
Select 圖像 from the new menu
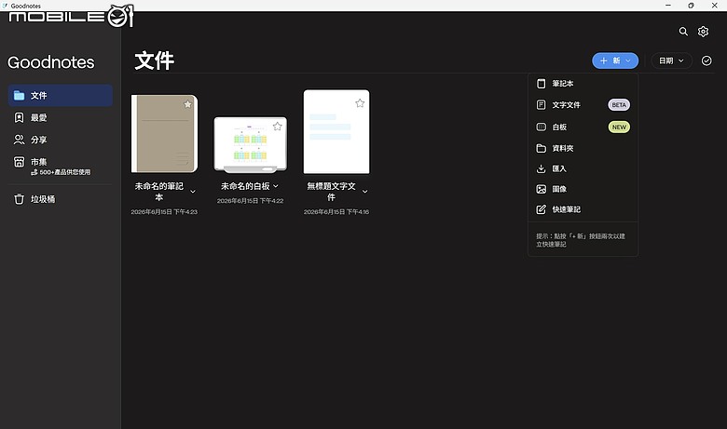coord(583,189)
